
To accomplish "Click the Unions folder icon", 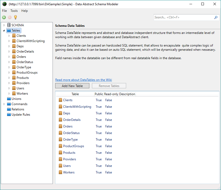I will click(9, 99).
